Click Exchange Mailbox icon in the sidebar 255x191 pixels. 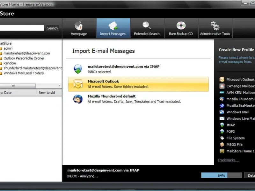click(222, 86)
